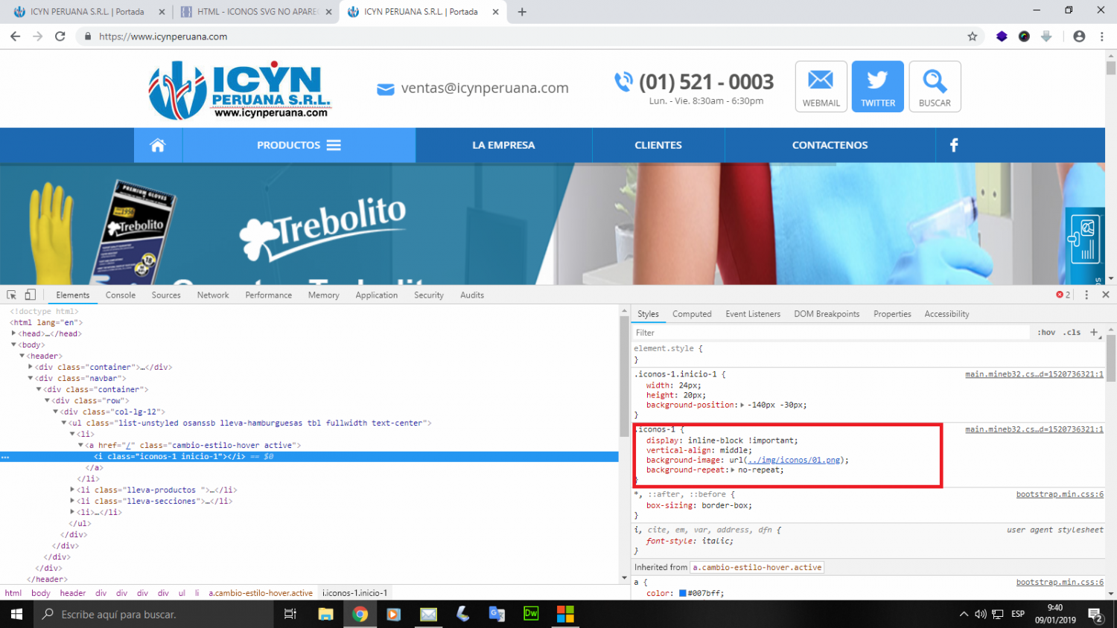Collapse the body element node
The width and height of the screenshot is (1117, 628).
pyautogui.click(x=13, y=345)
